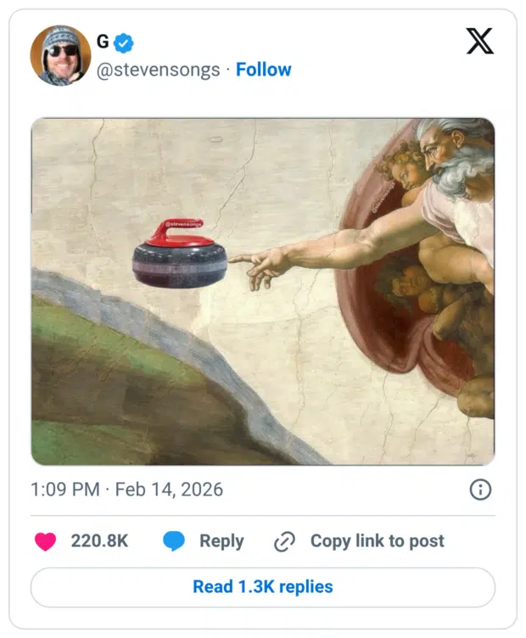Click the display name G

click(x=103, y=42)
